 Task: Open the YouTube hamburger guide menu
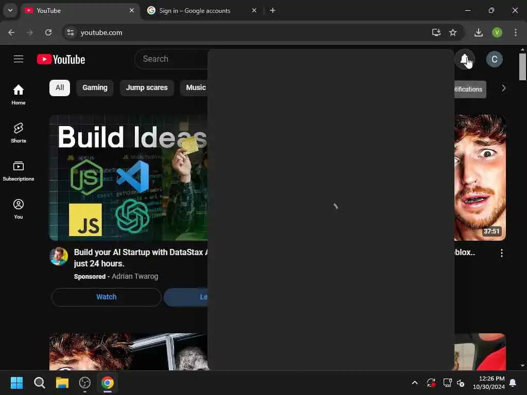[x=19, y=59]
